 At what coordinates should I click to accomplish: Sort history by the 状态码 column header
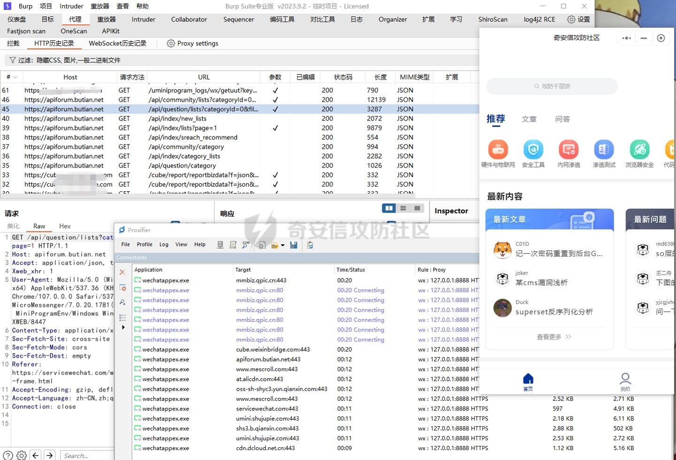[x=343, y=77]
